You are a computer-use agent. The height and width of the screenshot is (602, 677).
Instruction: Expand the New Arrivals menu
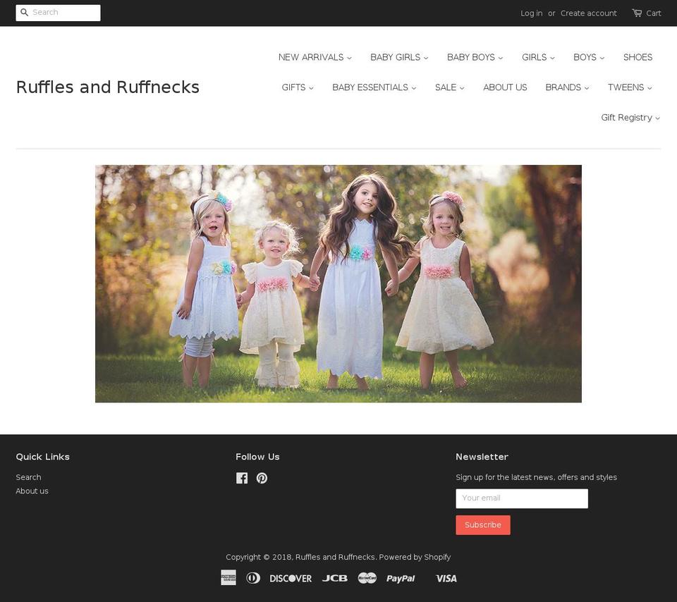pos(315,57)
